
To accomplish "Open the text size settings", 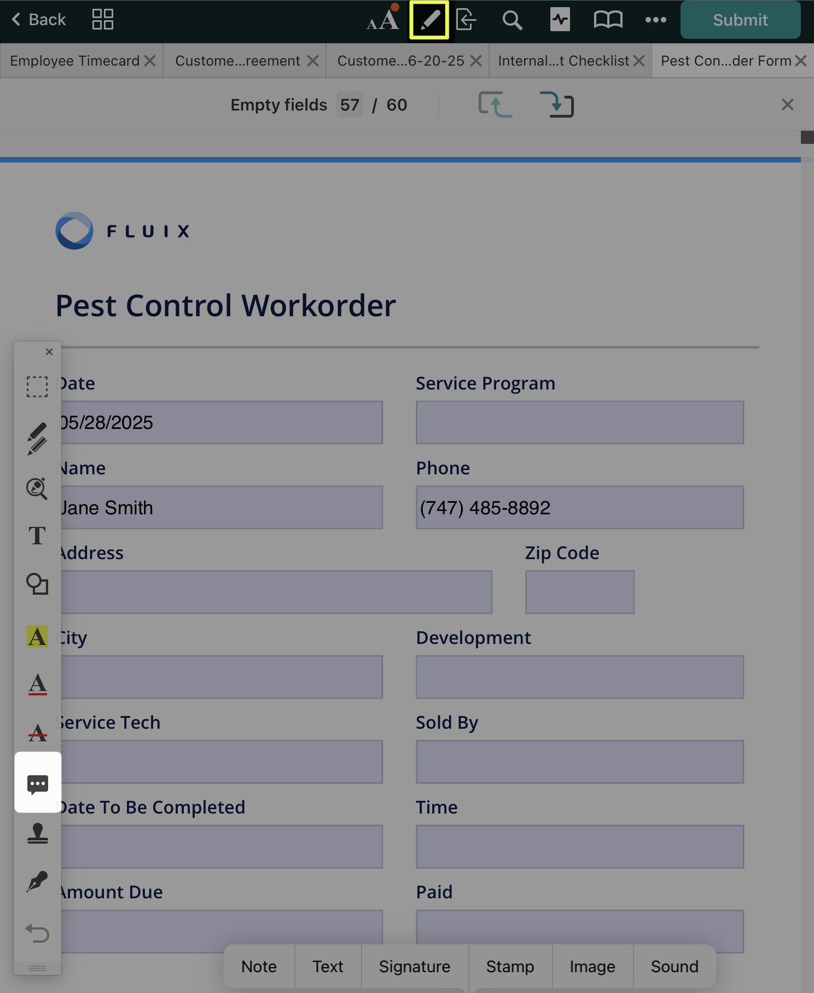I will (383, 20).
